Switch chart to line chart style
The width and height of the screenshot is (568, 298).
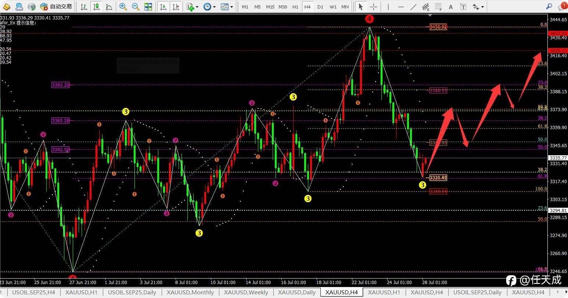pos(109,7)
